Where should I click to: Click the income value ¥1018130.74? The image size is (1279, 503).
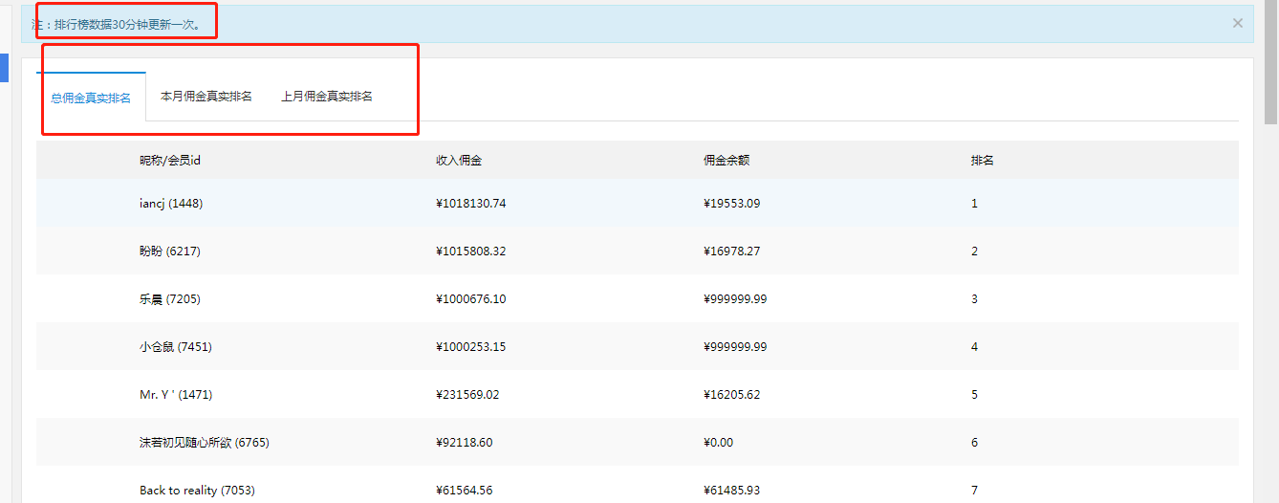pos(471,204)
